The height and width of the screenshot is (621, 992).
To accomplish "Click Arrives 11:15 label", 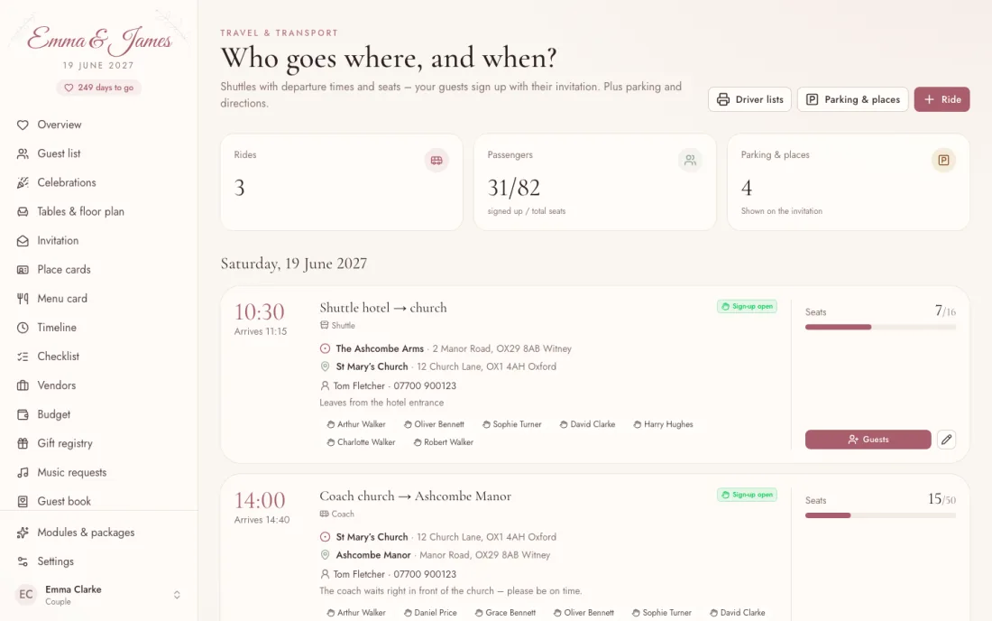I will click(x=260, y=331).
